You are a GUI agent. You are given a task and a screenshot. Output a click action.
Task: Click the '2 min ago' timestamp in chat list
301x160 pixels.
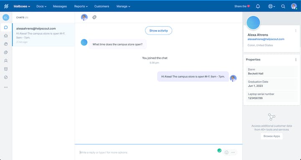22,42
